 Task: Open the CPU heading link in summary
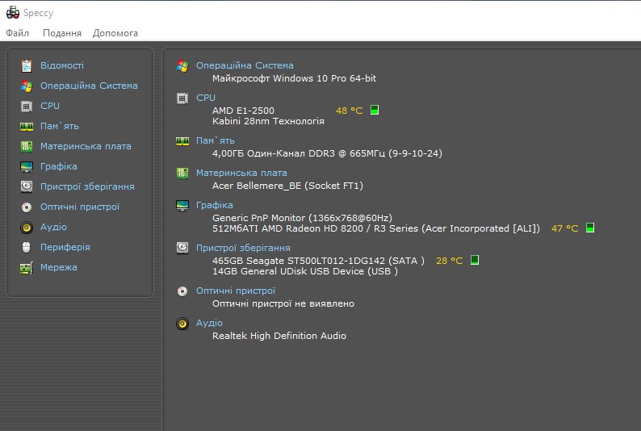pyautogui.click(x=206, y=98)
